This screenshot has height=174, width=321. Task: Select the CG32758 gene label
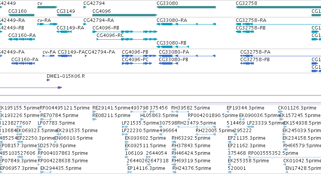tap(246, 3)
